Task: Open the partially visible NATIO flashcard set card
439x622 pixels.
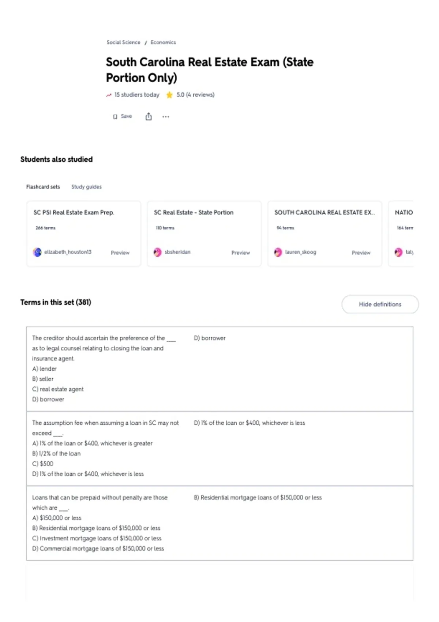Action: [401, 233]
